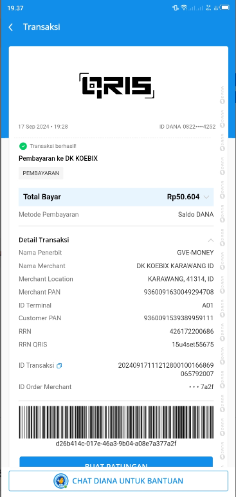Tap the green success checkmark icon
The image size is (236, 497).
click(x=23, y=146)
